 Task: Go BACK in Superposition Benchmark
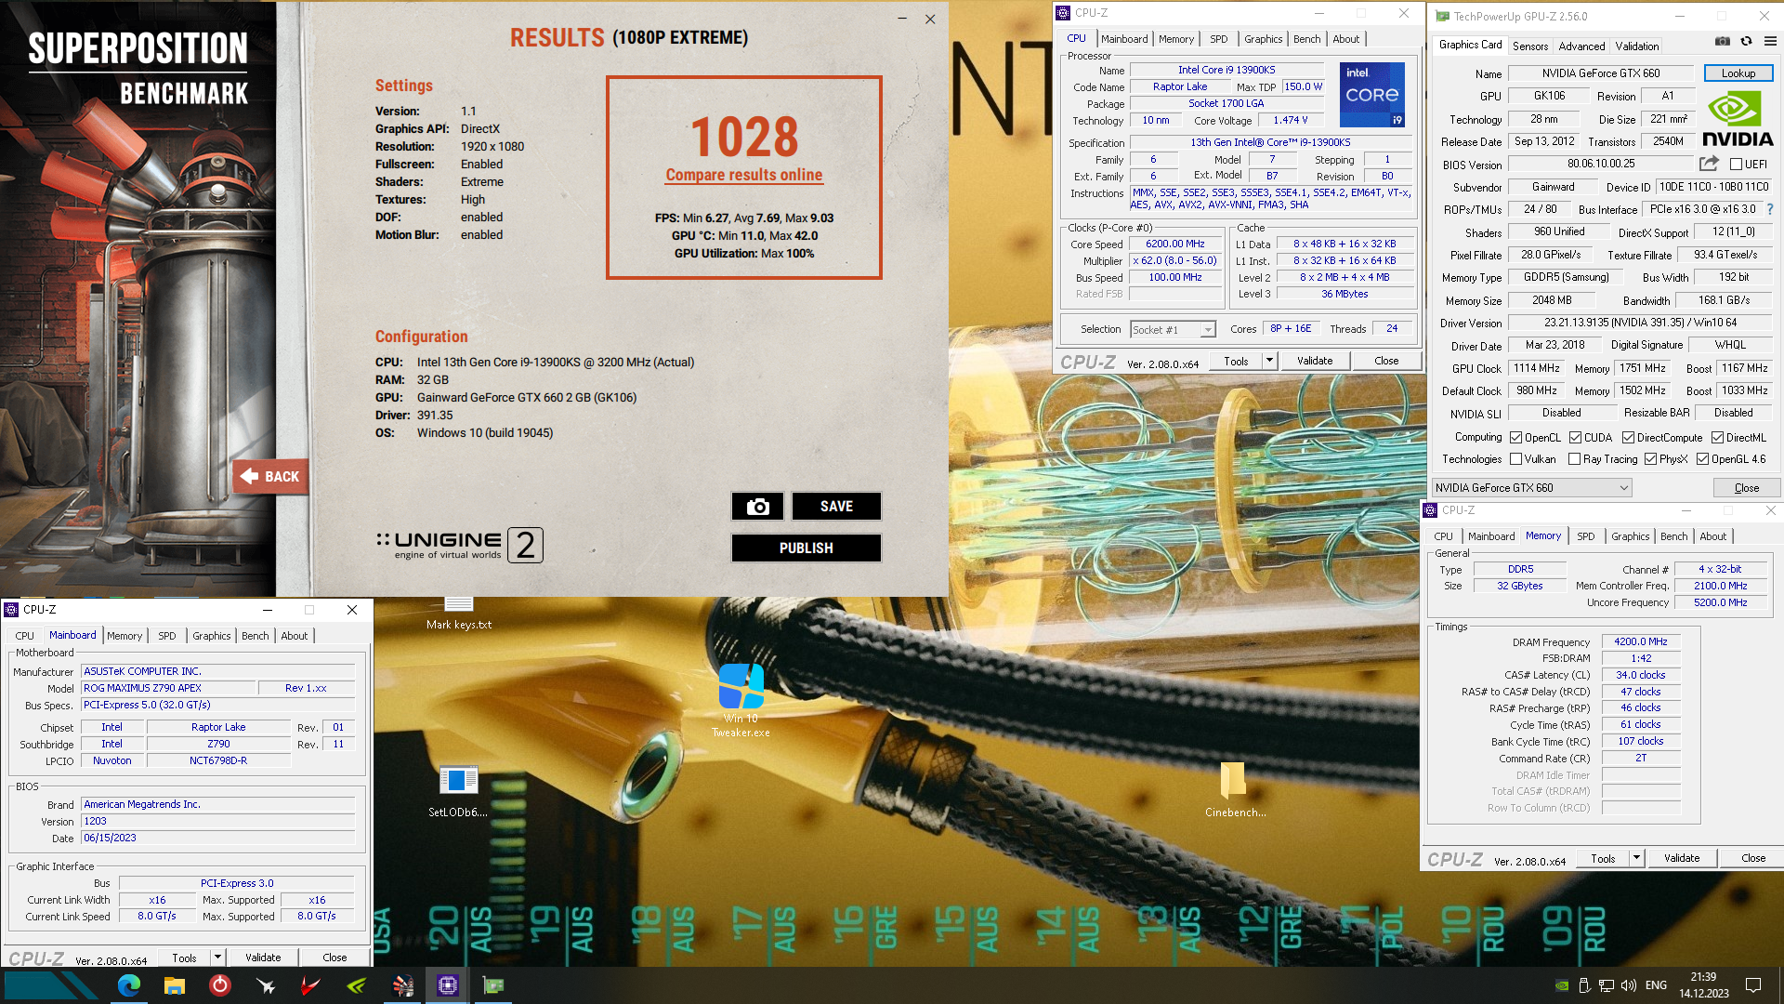pyautogui.click(x=270, y=477)
